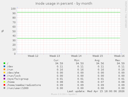This screenshot has height=97, width=128.
Task: Click the Cur: column header
Action: (56, 60)
